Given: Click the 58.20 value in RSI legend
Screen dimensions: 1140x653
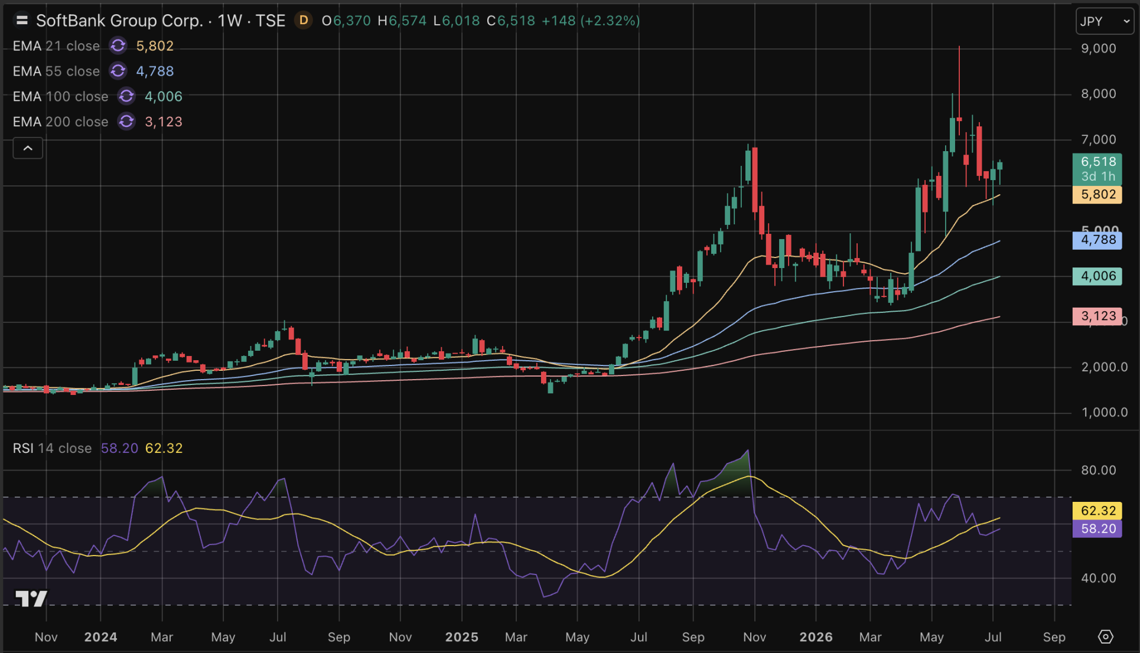Looking at the screenshot, I should tap(119, 449).
